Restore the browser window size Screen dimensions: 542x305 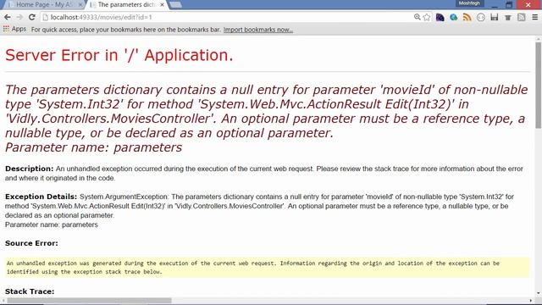509,5
